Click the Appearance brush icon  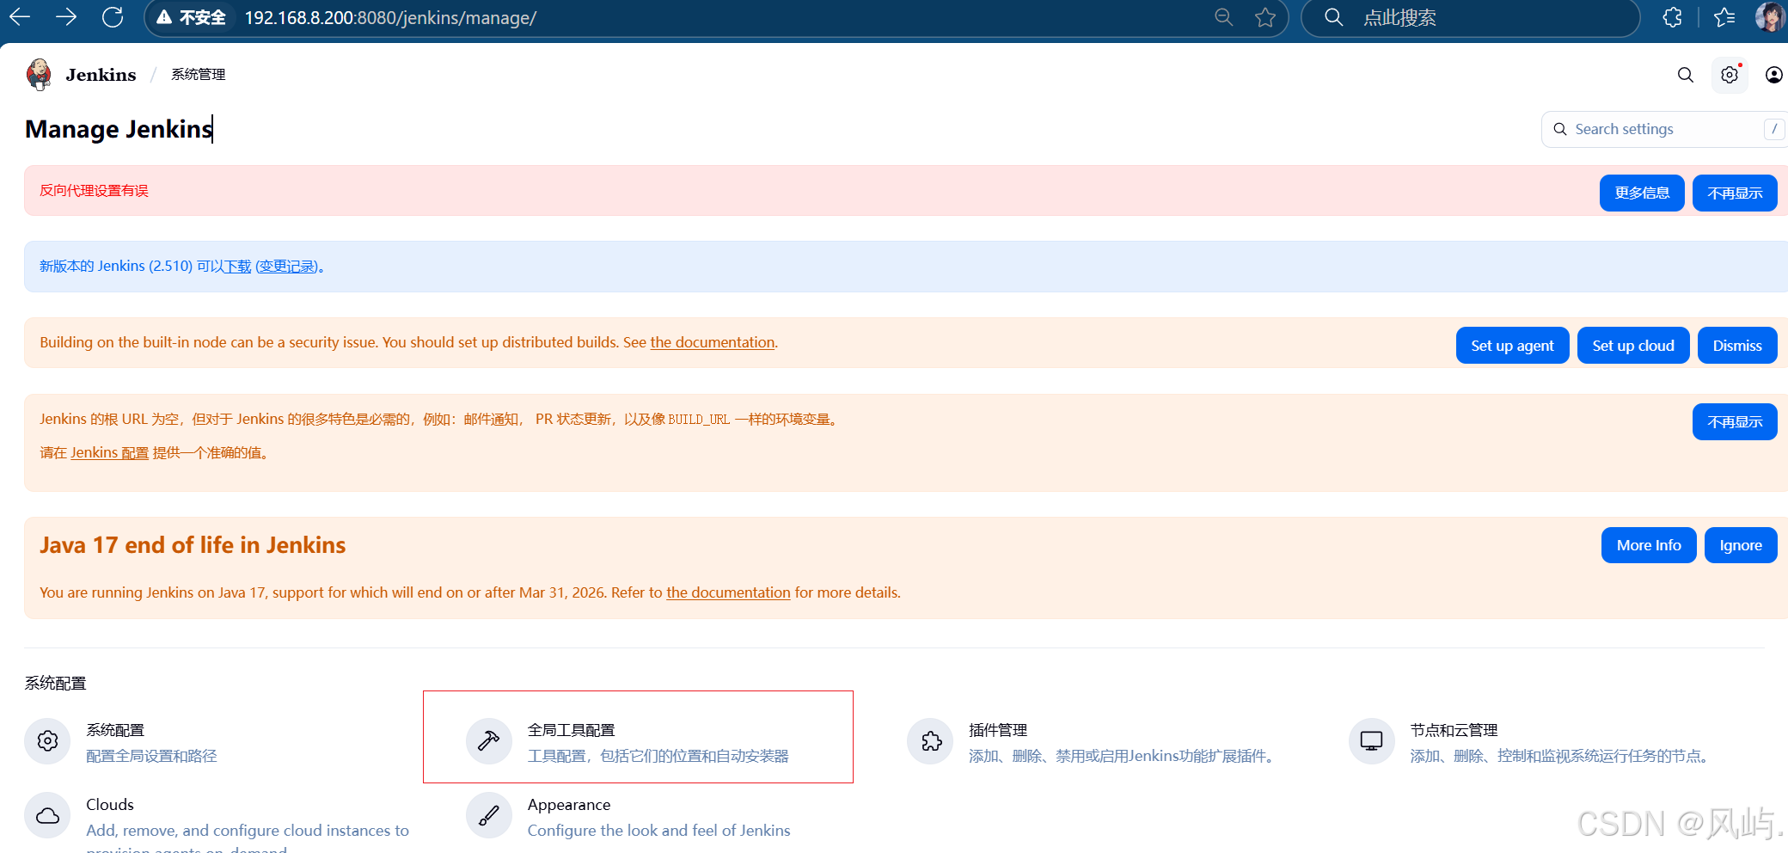pos(488,815)
